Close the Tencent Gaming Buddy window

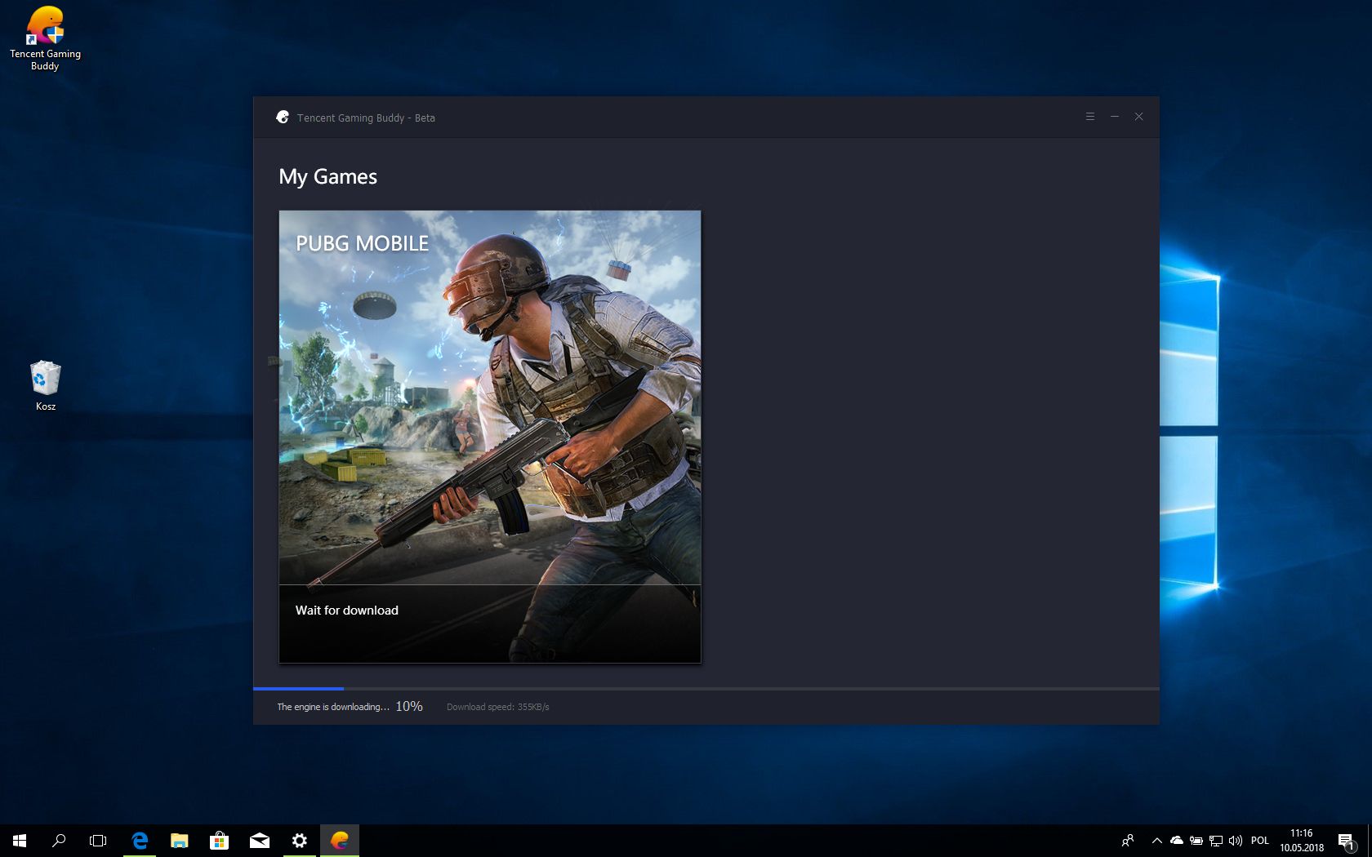(1138, 117)
